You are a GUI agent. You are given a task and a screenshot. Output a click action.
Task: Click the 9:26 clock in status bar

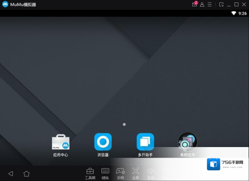[x=242, y=13]
